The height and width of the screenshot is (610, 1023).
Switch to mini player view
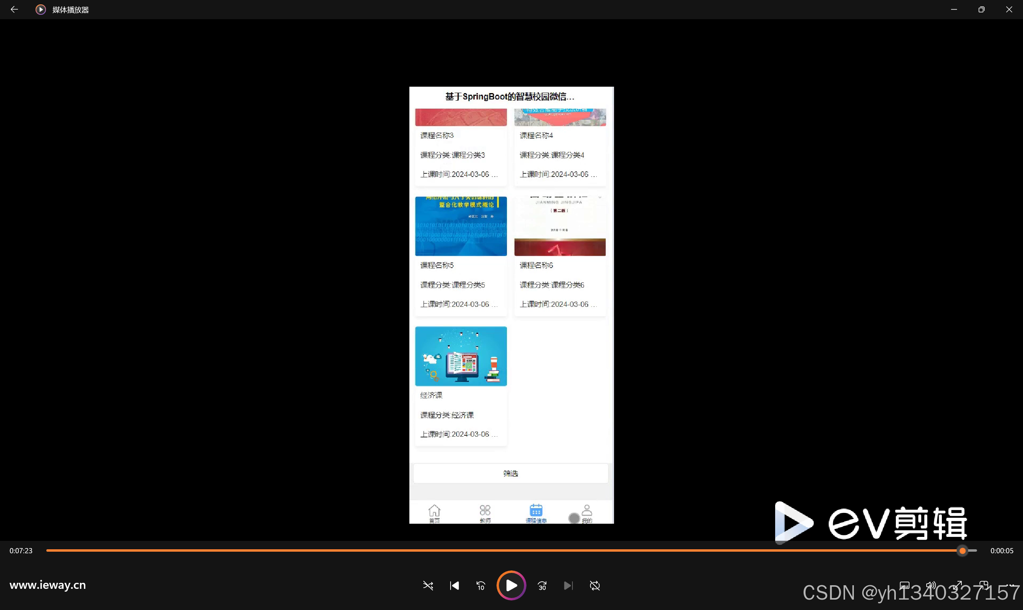[x=983, y=584]
